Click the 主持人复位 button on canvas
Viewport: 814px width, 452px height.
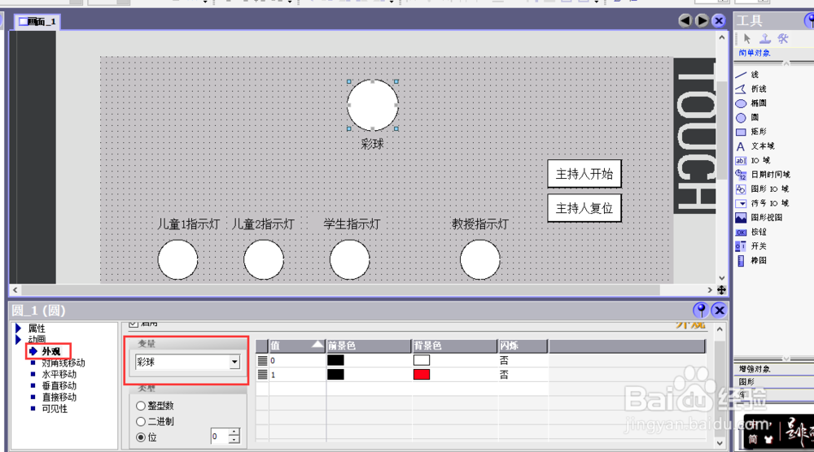point(584,208)
